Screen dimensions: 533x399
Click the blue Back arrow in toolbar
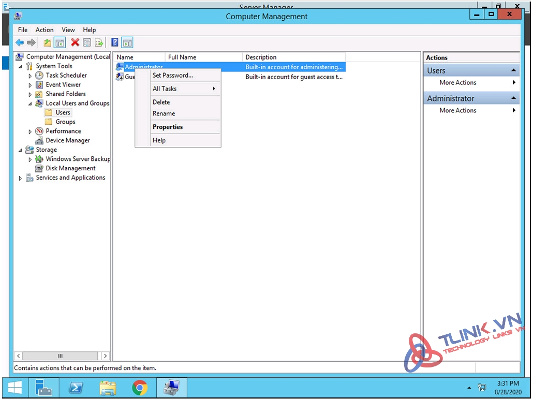click(20, 43)
